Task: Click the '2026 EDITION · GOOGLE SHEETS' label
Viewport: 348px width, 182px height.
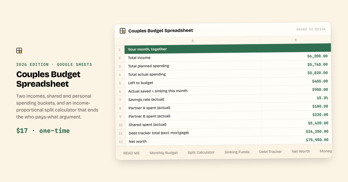Action: (x=54, y=64)
